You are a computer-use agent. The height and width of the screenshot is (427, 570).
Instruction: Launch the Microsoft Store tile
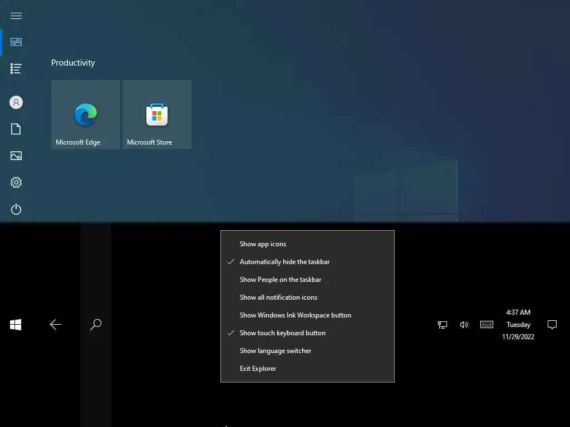pos(156,115)
